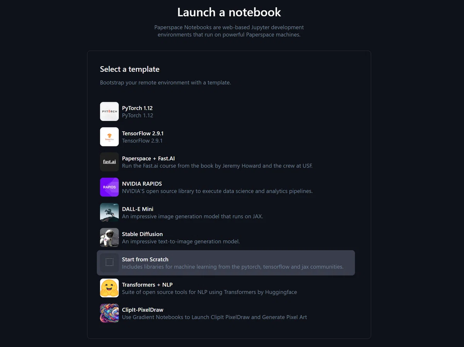Click 'Use Gradient Notebooks to Launch' description
The height and width of the screenshot is (347, 464).
(x=215, y=317)
